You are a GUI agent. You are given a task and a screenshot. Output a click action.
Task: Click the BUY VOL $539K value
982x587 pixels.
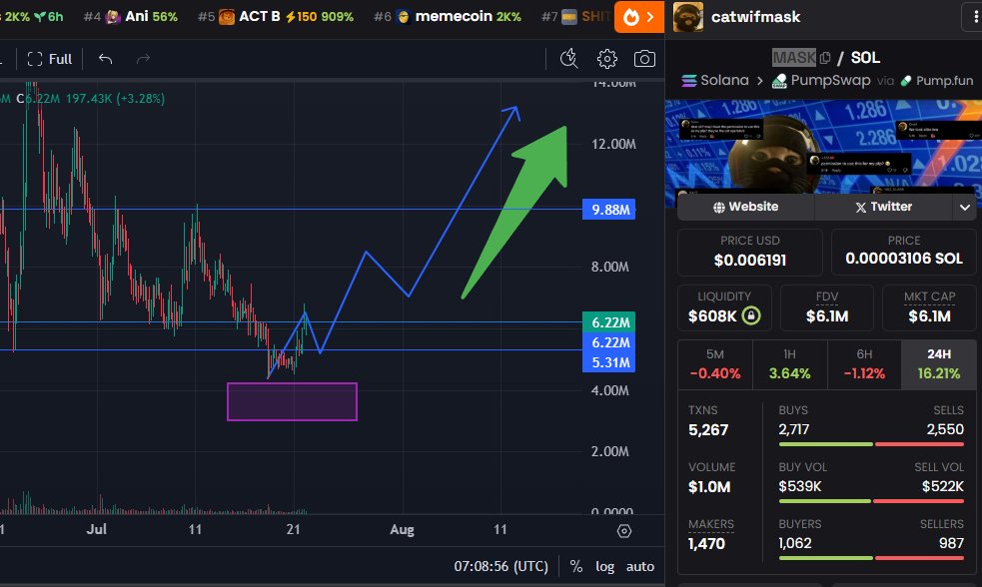[800, 486]
